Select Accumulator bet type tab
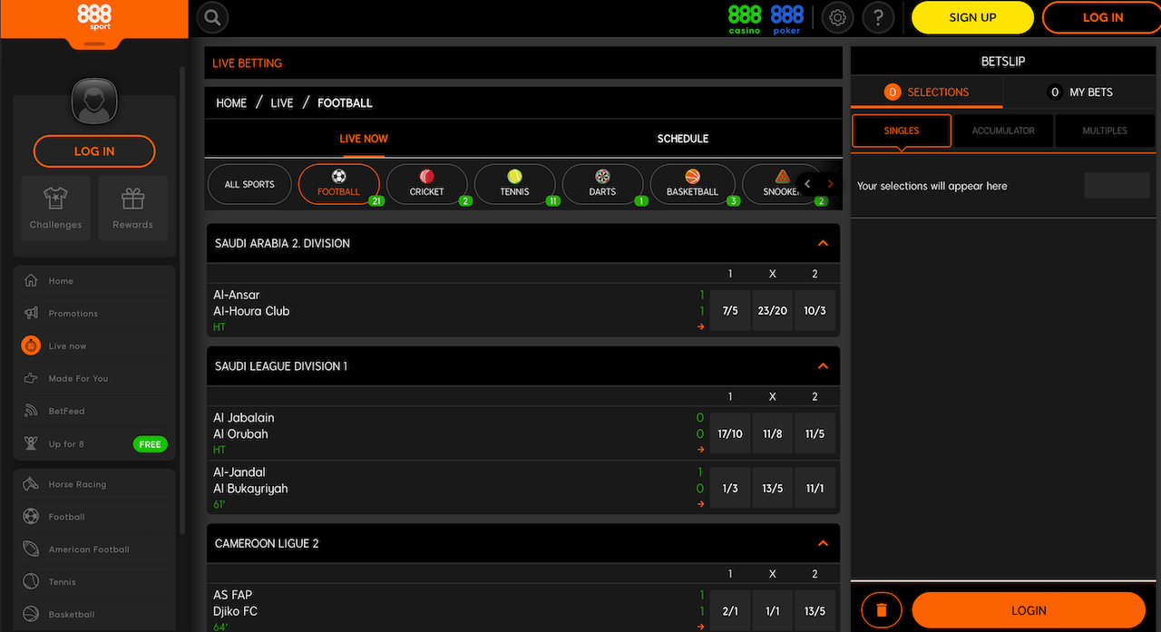Screen dimensions: 1161x632 (x=1003, y=131)
